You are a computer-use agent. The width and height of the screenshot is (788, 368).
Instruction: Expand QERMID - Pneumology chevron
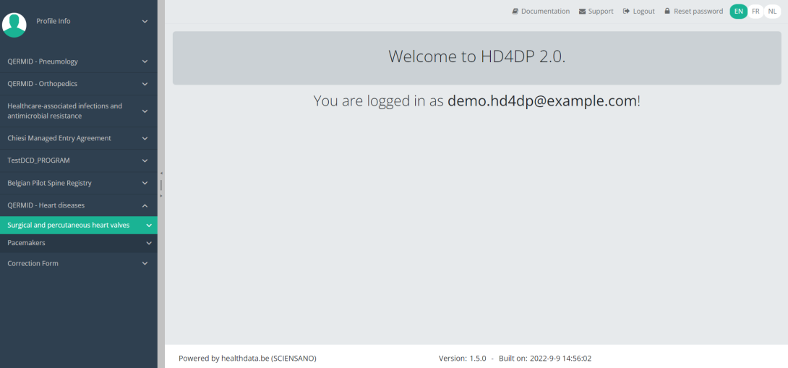145,61
